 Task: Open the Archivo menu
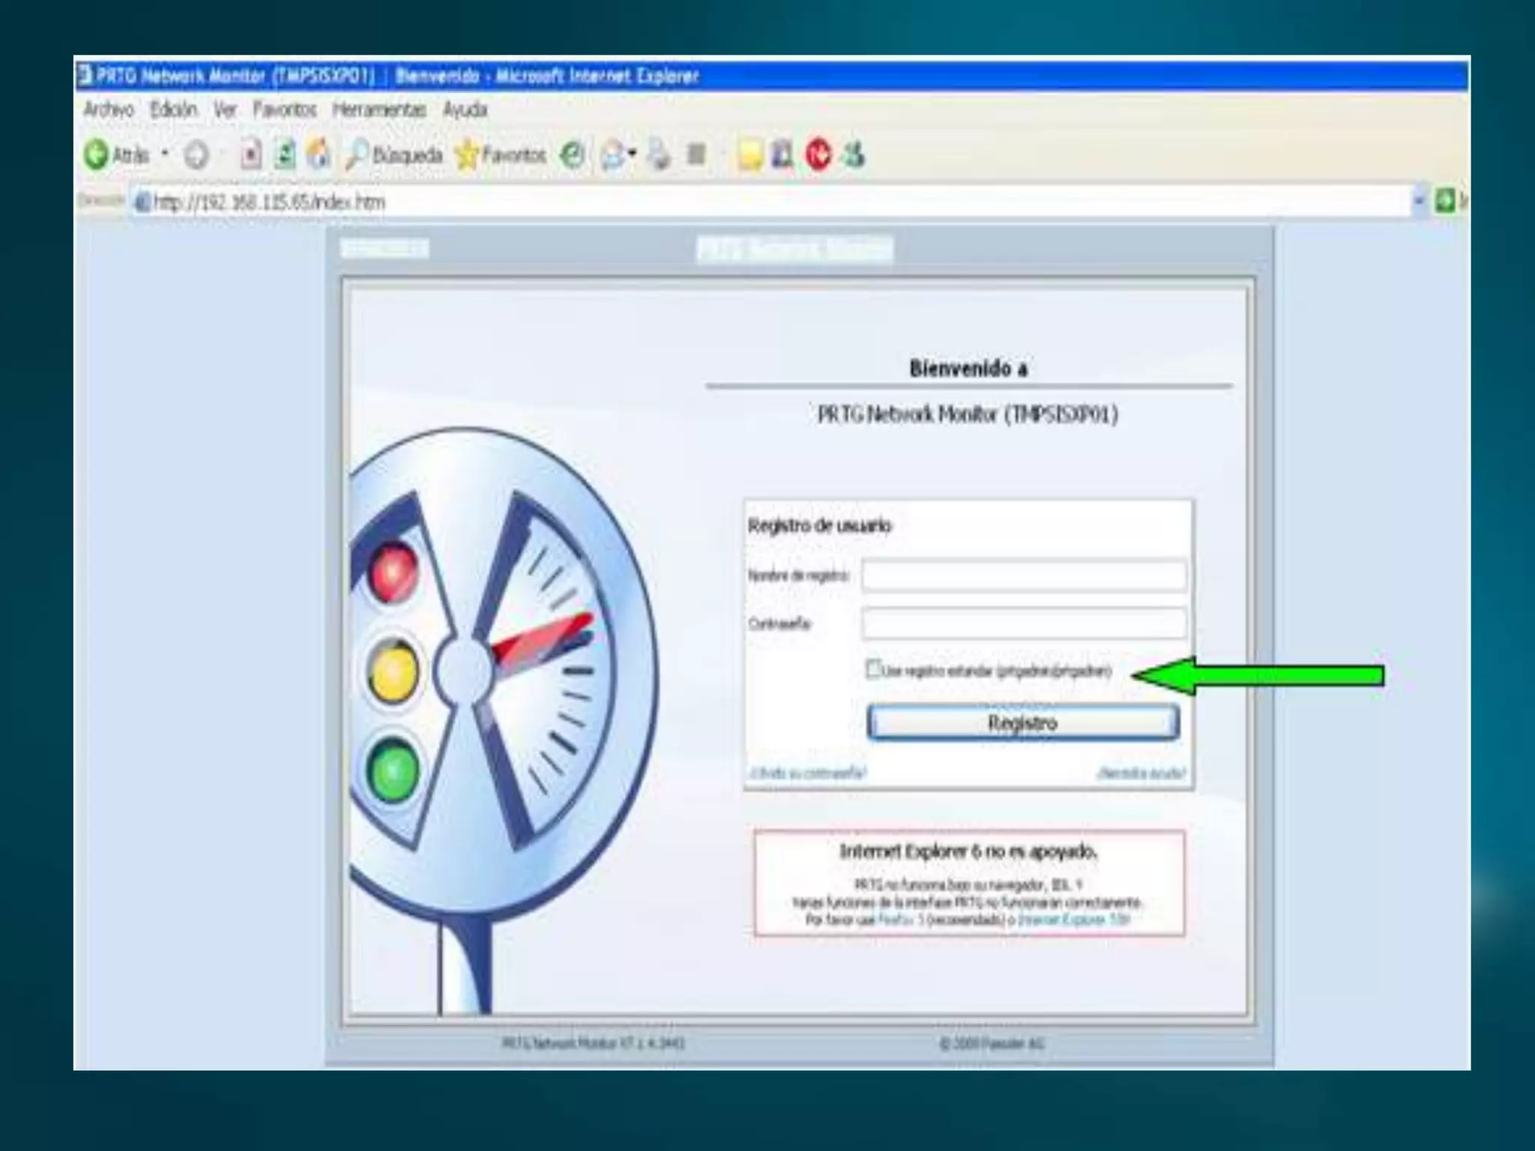109,110
